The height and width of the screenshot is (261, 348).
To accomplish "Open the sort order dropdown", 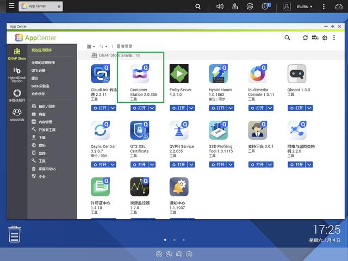I will point(103,46).
